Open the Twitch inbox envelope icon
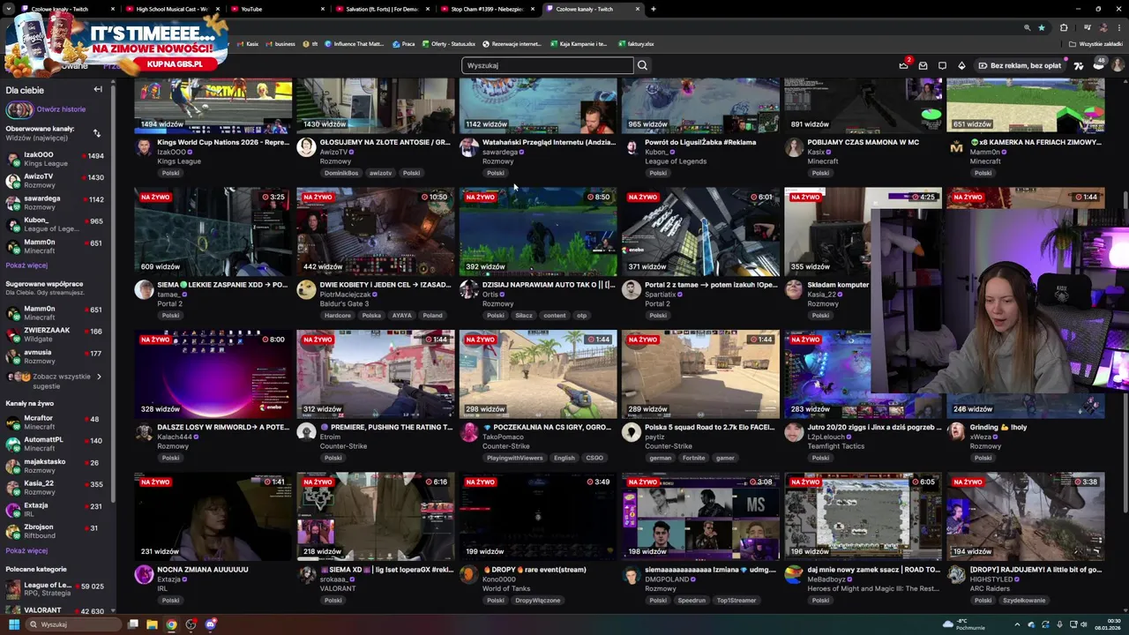The height and width of the screenshot is (635, 1129). click(x=923, y=65)
